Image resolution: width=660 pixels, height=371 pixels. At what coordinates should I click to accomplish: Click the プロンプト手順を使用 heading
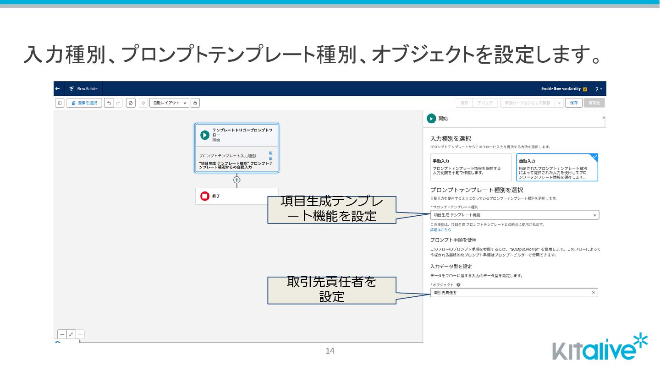[453, 240]
